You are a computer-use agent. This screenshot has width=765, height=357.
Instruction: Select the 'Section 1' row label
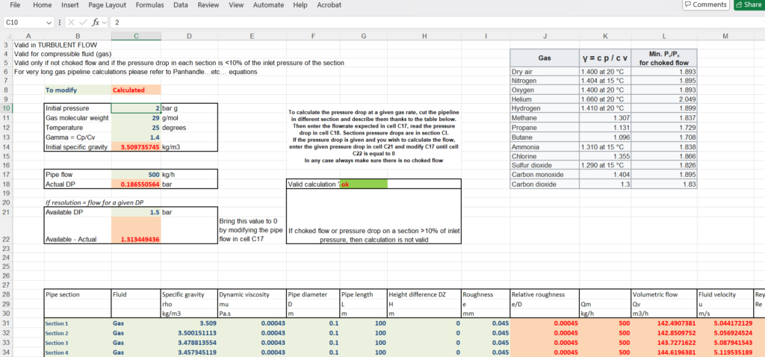pos(78,323)
